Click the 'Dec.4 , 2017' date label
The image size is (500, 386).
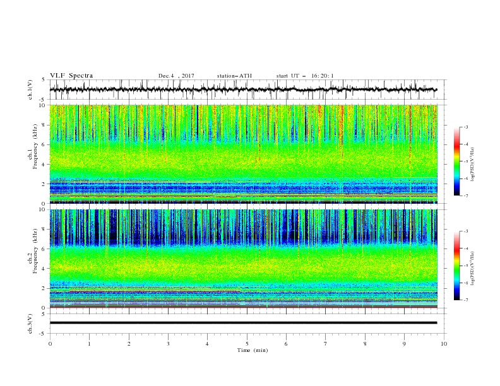point(176,76)
